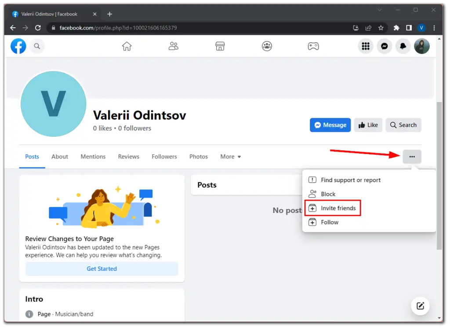Switch to the Photos tab
The height and width of the screenshot is (329, 450).
[x=198, y=157]
